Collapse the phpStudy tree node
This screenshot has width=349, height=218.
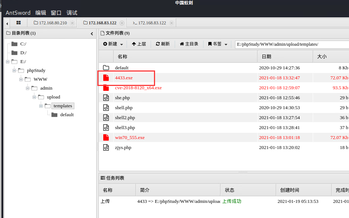point(14,70)
